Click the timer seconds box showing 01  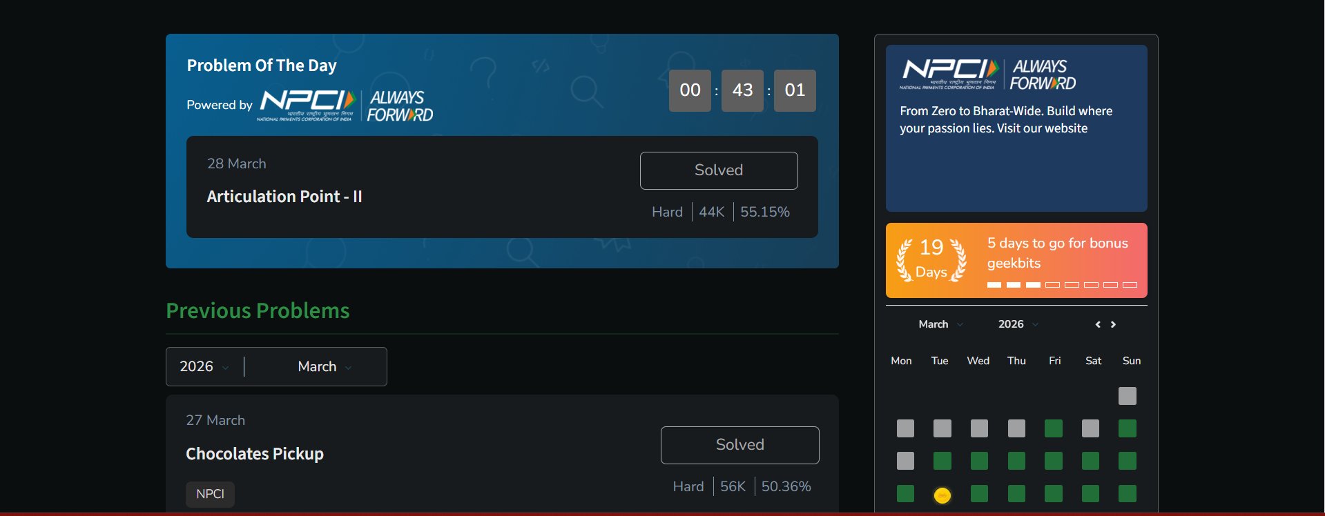coord(795,90)
